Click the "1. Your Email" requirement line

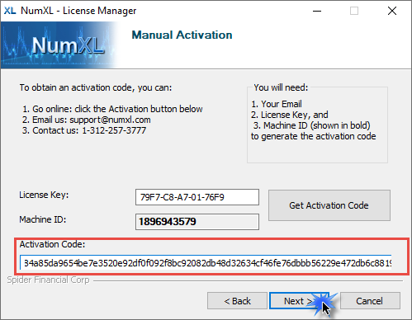tap(277, 104)
